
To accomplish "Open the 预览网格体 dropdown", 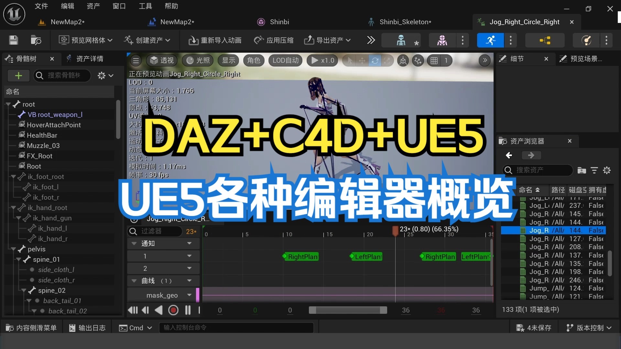I will 85,40.
